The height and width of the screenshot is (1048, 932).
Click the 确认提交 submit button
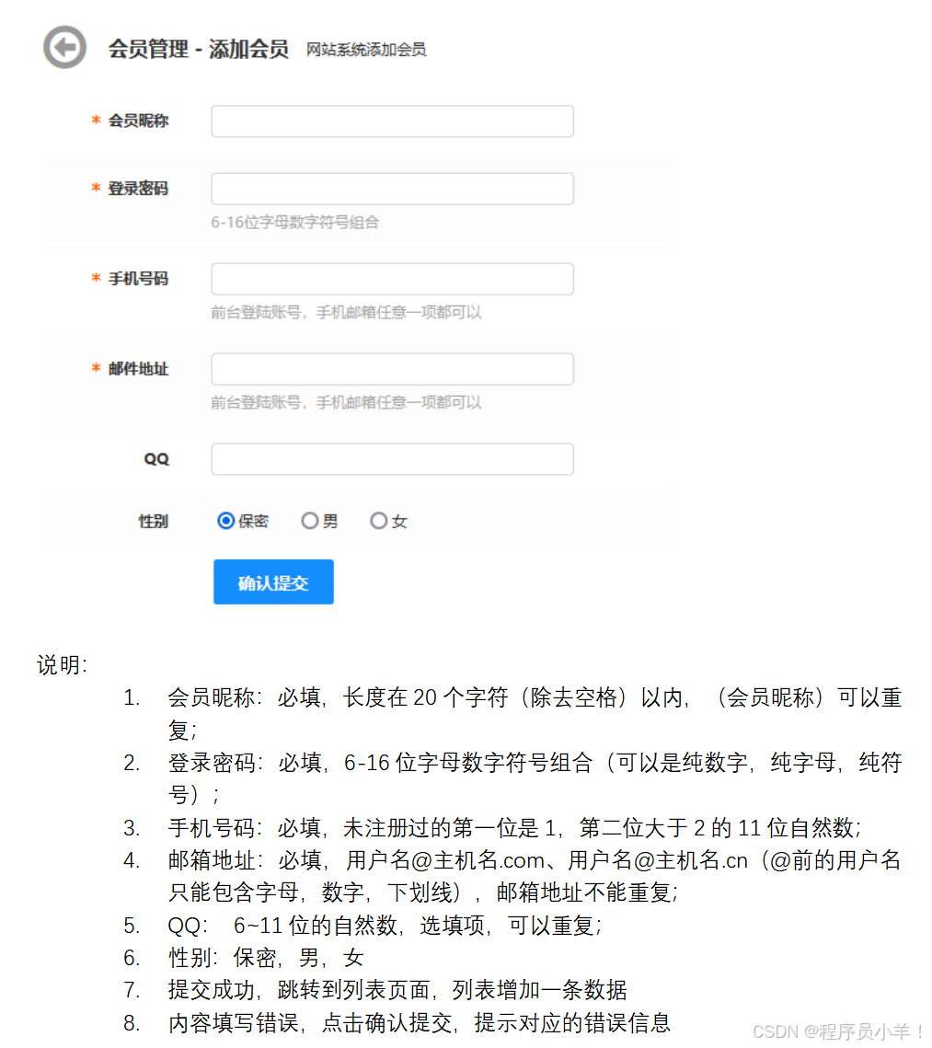coord(273,582)
